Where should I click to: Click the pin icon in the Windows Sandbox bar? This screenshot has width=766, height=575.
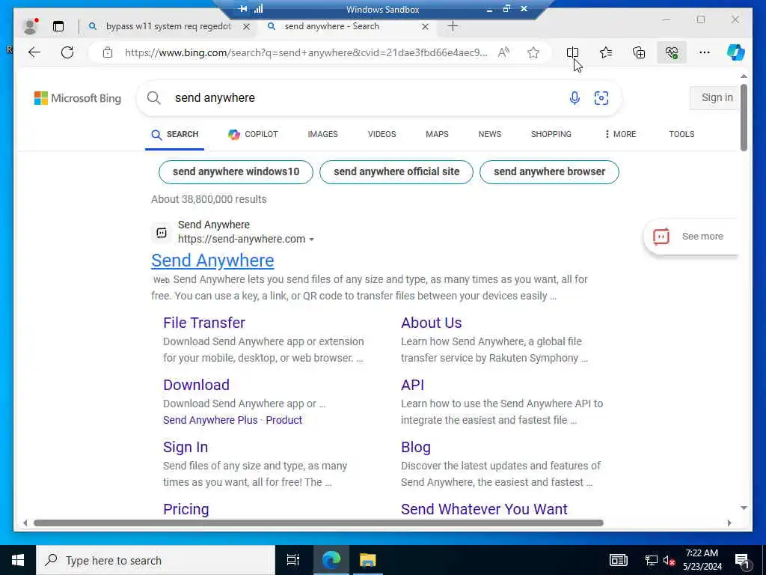tap(243, 9)
